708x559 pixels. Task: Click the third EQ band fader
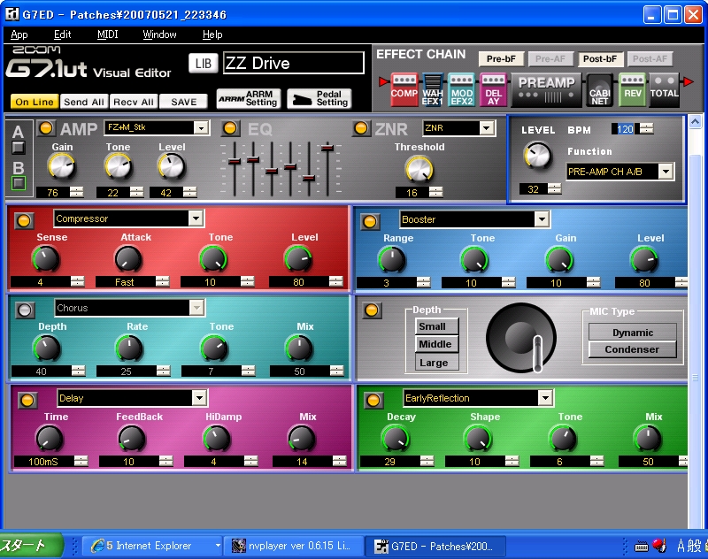(272, 171)
